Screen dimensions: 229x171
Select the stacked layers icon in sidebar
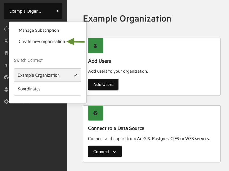pos(6,53)
